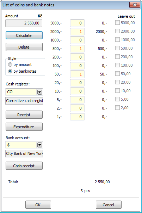Click the Cash register code field 'CO'

[x=21, y=92]
